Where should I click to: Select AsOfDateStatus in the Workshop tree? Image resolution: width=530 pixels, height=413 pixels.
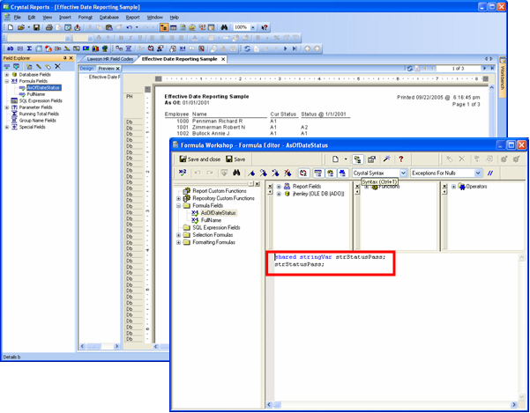pos(218,213)
